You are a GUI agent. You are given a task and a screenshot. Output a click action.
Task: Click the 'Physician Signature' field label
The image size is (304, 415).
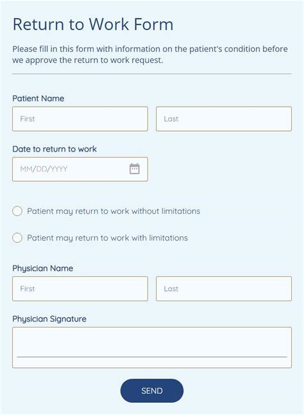(49, 319)
